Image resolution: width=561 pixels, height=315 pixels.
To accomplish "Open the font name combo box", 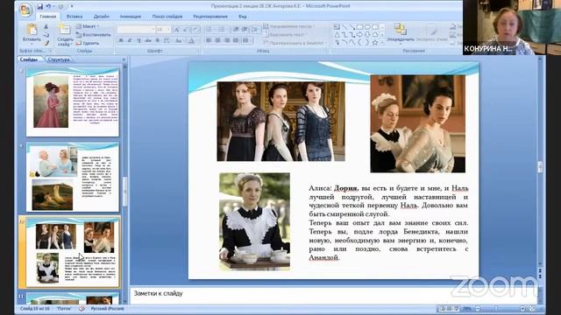I will click(137, 29).
